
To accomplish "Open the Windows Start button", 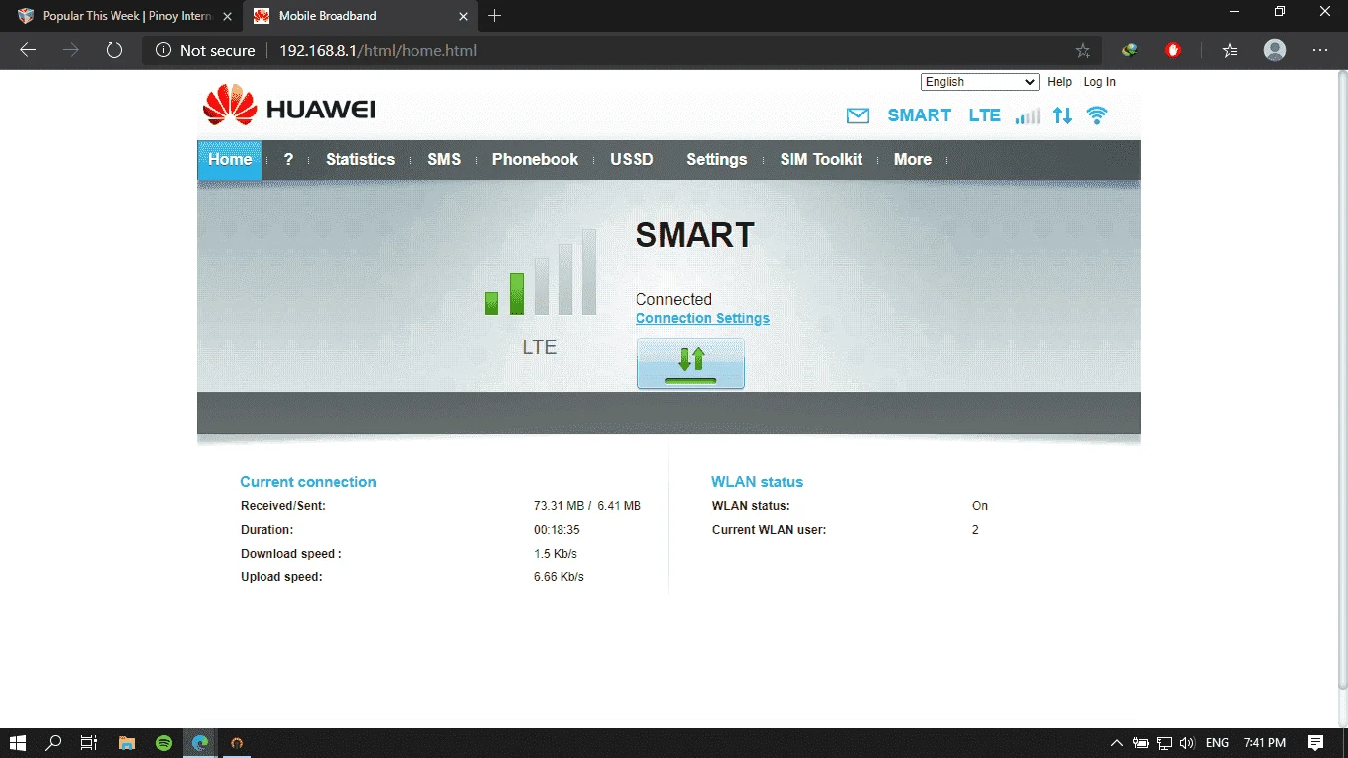I will coord(18,742).
